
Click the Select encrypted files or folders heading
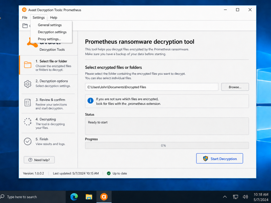click(113, 67)
